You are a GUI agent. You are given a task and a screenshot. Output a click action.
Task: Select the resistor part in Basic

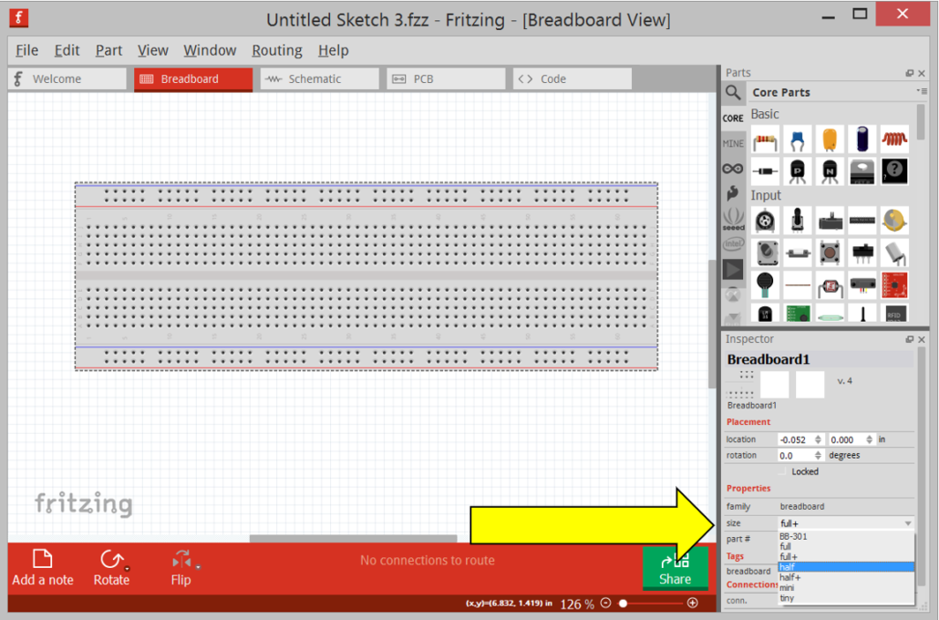click(x=766, y=139)
